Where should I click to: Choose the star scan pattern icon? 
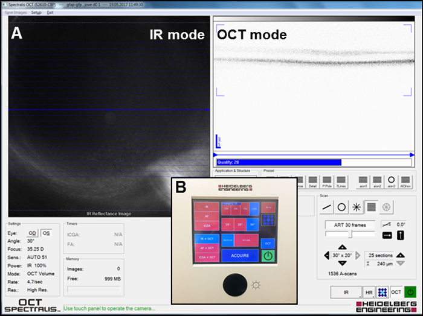pyautogui.click(x=357, y=207)
